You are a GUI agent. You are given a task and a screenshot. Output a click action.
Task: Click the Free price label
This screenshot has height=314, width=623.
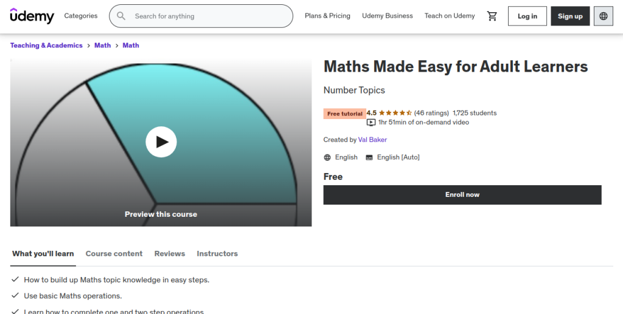[333, 177]
